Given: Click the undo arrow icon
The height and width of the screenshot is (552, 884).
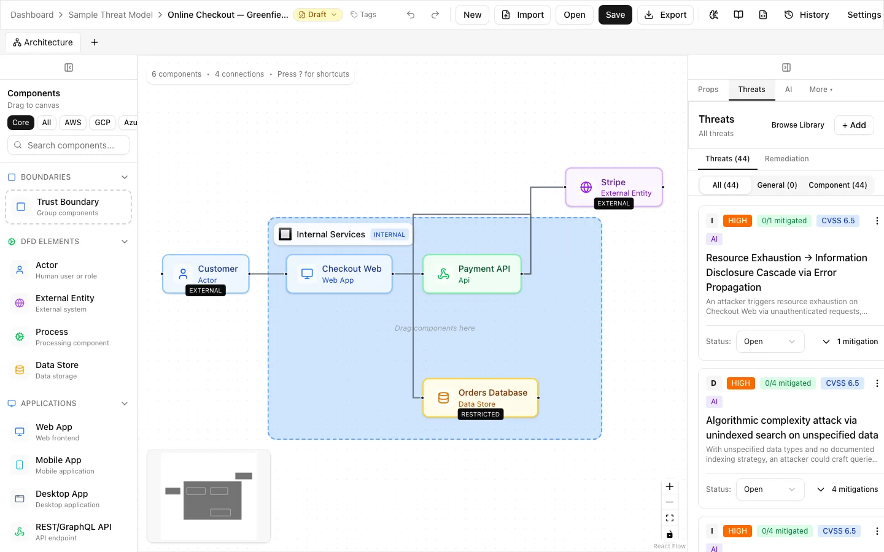Looking at the screenshot, I should click(411, 15).
